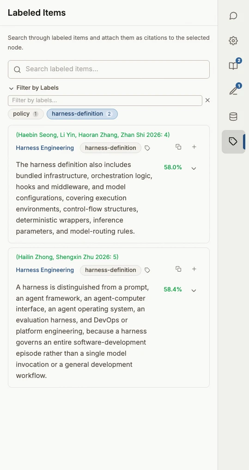Click the magnifier icon in search box

(x=18, y=69)
